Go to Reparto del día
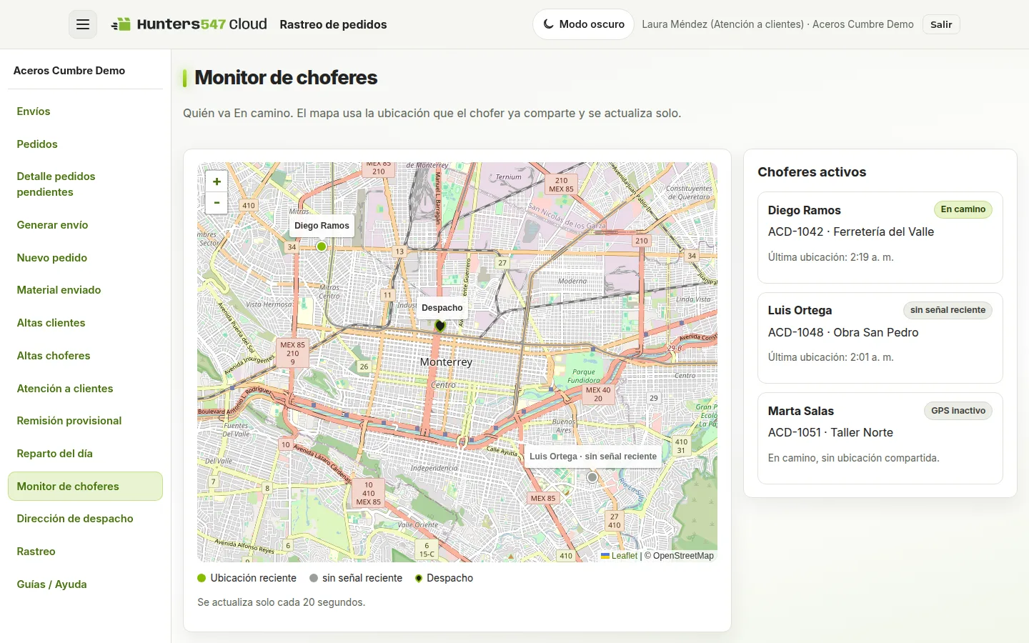Screen dimensions: 1029x643 85,454
